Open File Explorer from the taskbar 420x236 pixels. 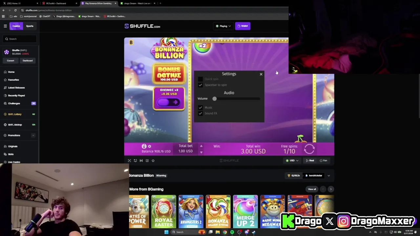coord(218,232)
